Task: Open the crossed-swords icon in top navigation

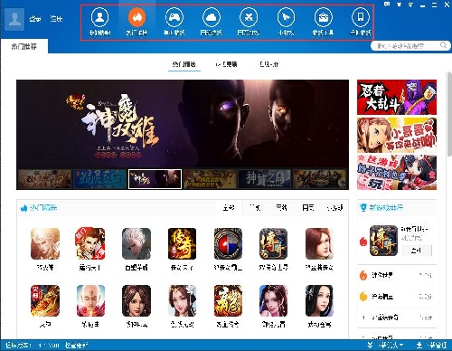Action: click(249, 17)
